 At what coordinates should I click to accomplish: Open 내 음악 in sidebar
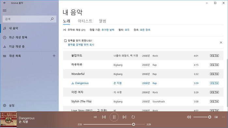29,28
